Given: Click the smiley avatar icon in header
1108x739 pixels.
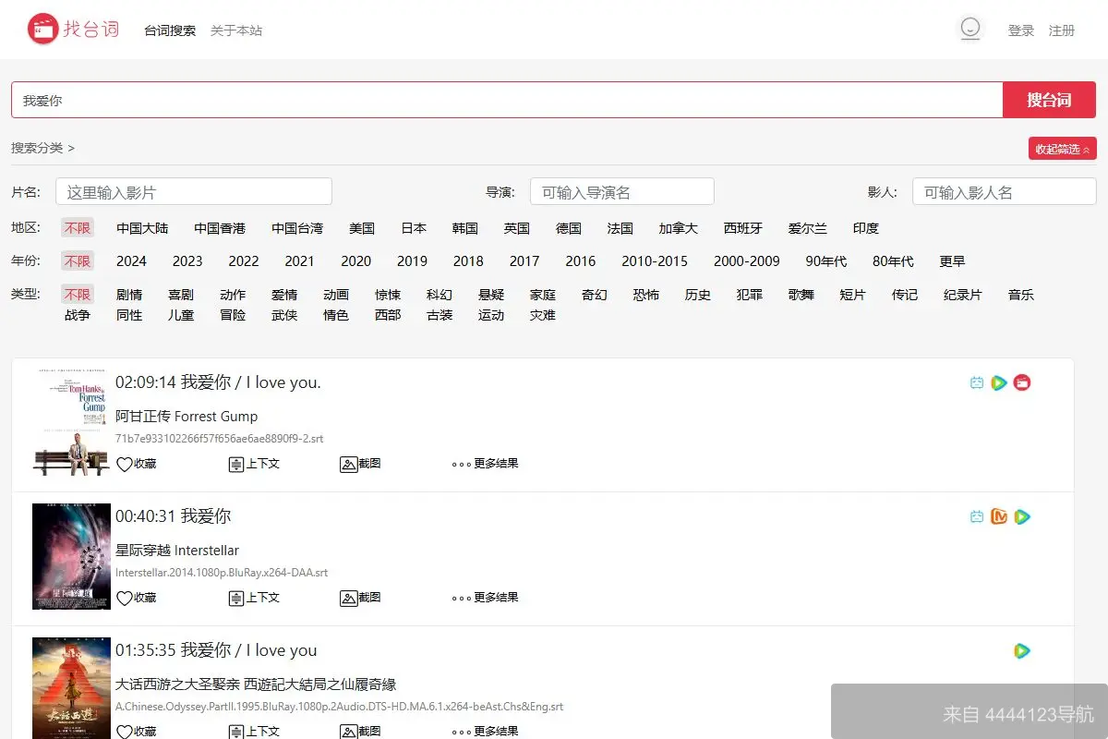Looking at the screenshot, I should [969, 30].
